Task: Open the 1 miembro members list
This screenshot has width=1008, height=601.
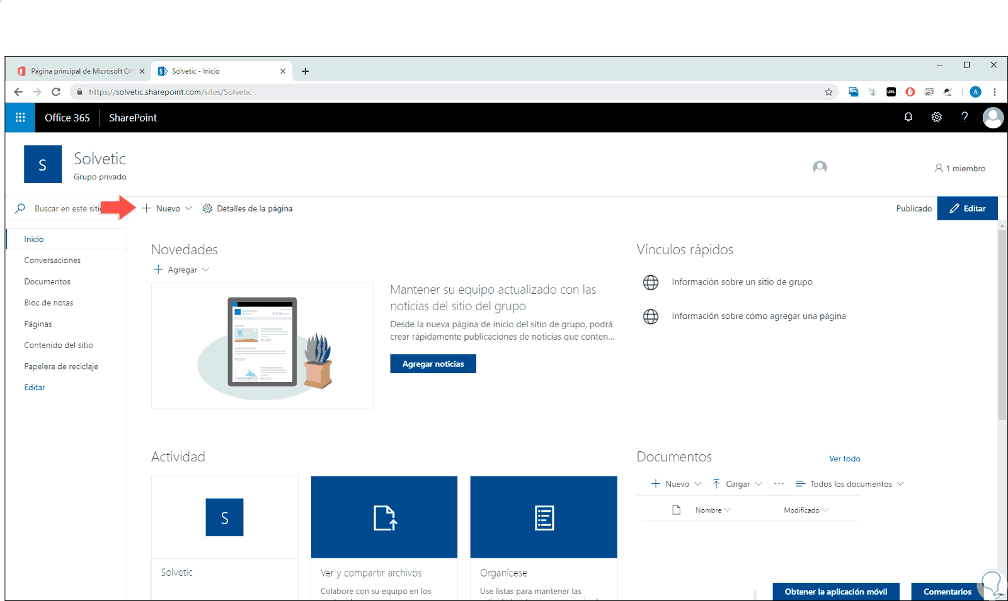Action: [x=960, y=168]
